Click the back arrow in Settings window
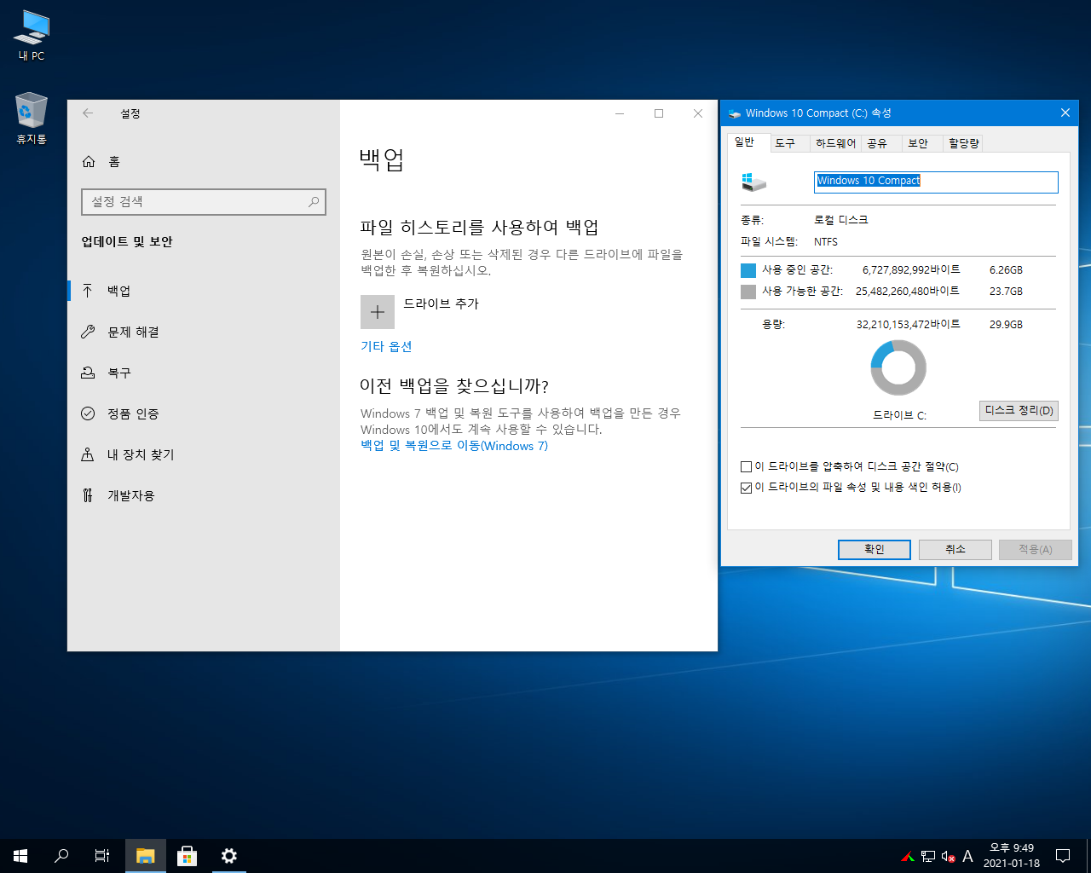1091x873 pixels. pyautogui.click(x=88, y=113)
